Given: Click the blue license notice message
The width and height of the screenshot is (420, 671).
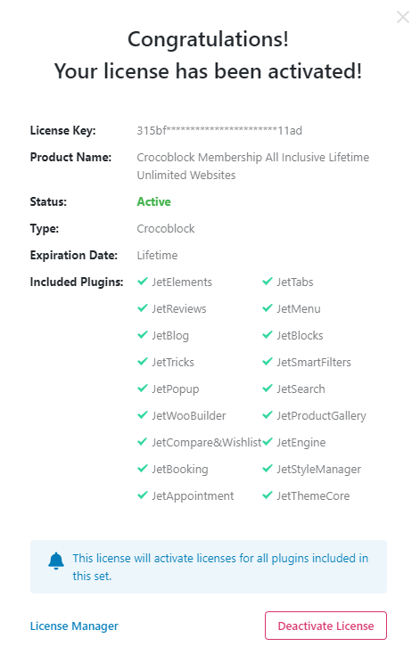Looking at the screenshot, I should tap(220, 567).
